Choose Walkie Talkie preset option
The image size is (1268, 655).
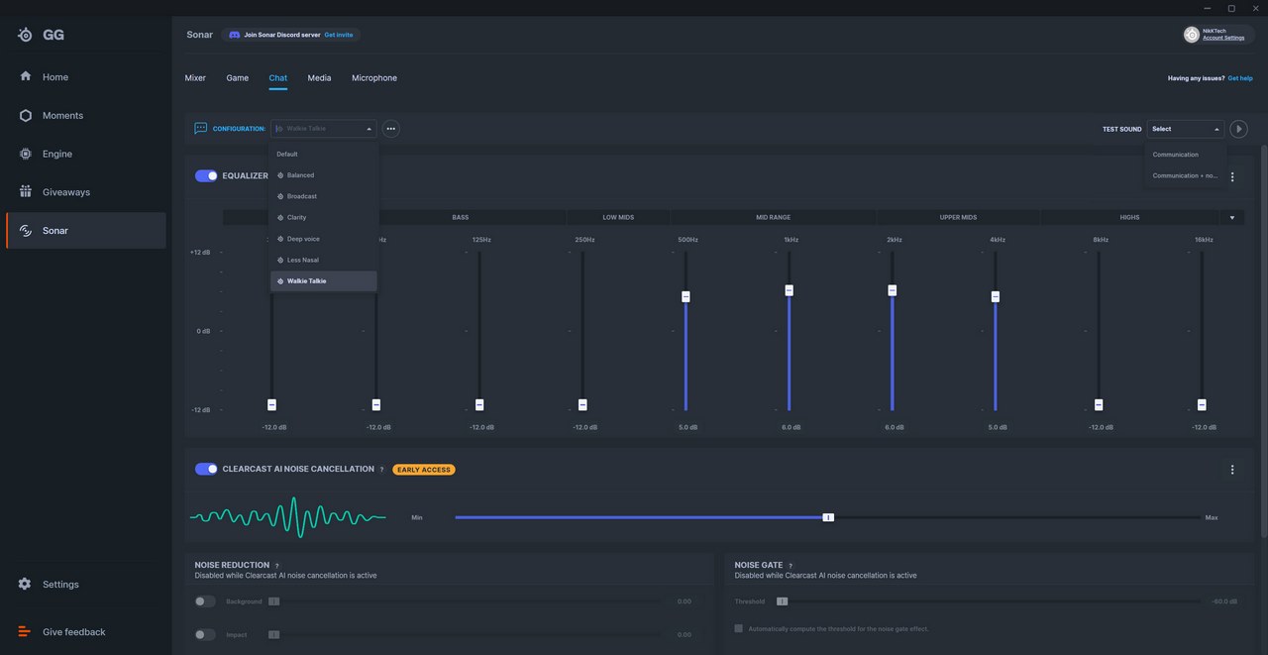point(324,281)
